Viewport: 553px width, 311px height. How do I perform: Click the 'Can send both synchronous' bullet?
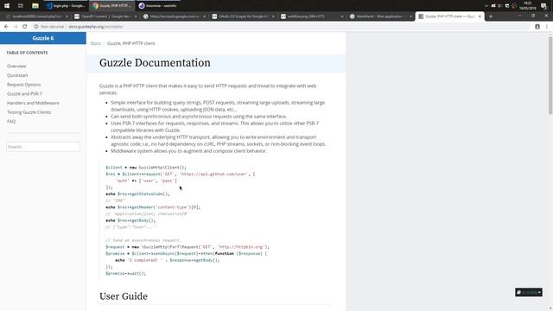pos(199,116)
